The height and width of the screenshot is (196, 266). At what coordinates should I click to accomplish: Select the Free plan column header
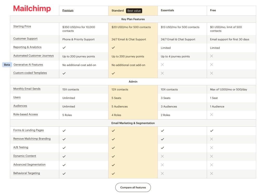coord(213,10)
